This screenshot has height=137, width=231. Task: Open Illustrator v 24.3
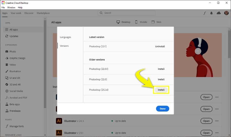(x=206, y=121)
